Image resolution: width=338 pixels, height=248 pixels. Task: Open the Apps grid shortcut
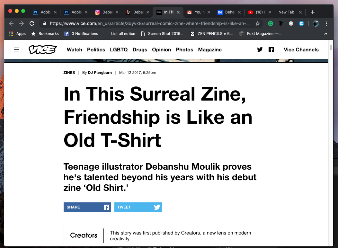(17, 34)
